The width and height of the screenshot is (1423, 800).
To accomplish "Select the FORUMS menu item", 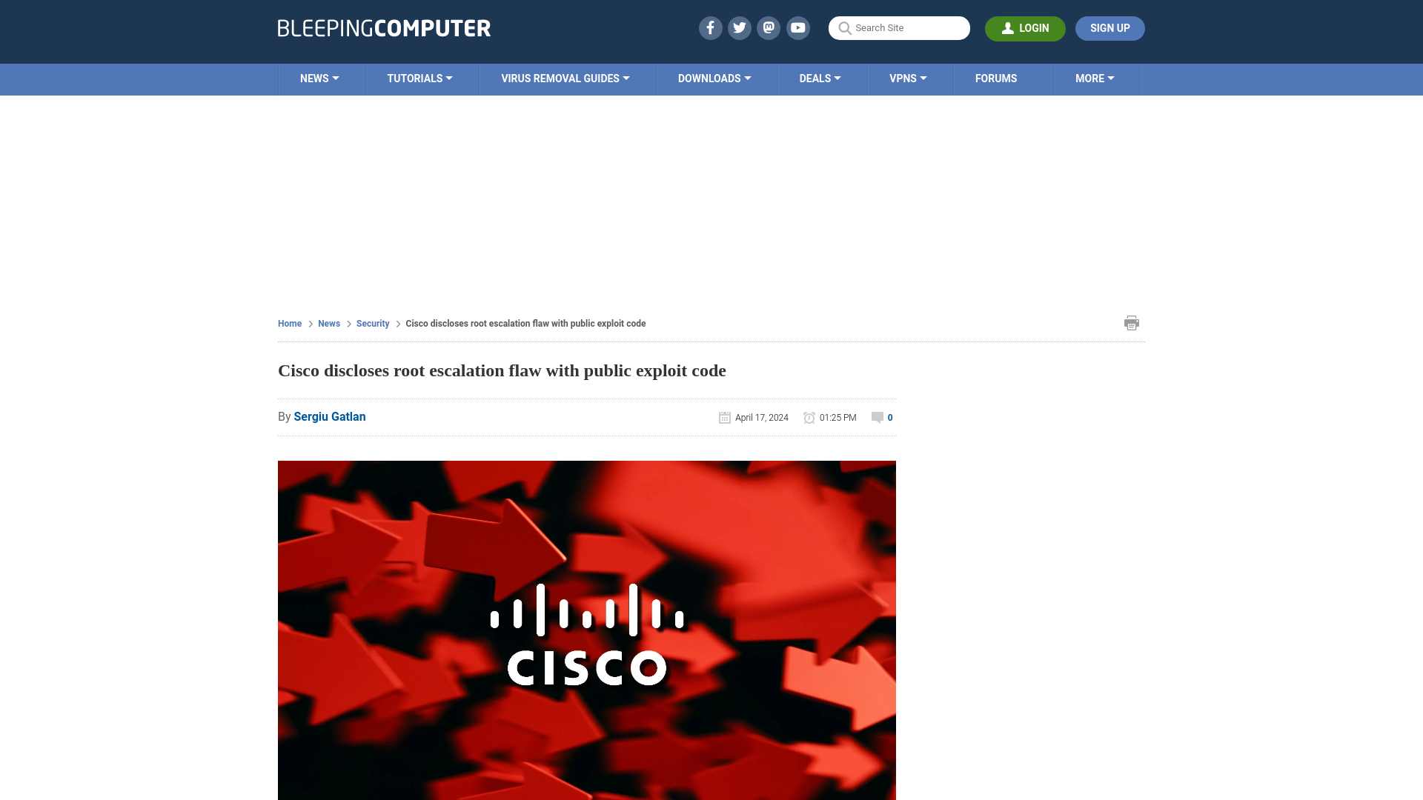I will coord(995,78).
